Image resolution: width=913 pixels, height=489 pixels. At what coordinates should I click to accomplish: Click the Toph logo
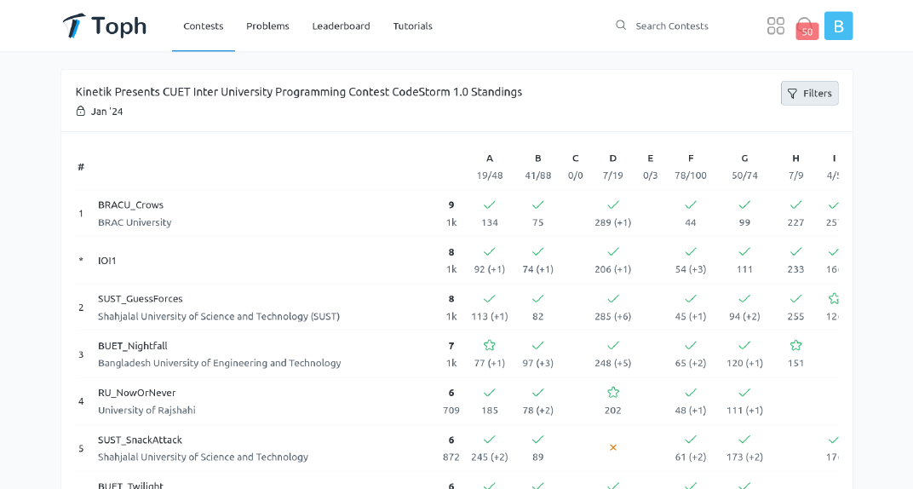coord(104,26)
